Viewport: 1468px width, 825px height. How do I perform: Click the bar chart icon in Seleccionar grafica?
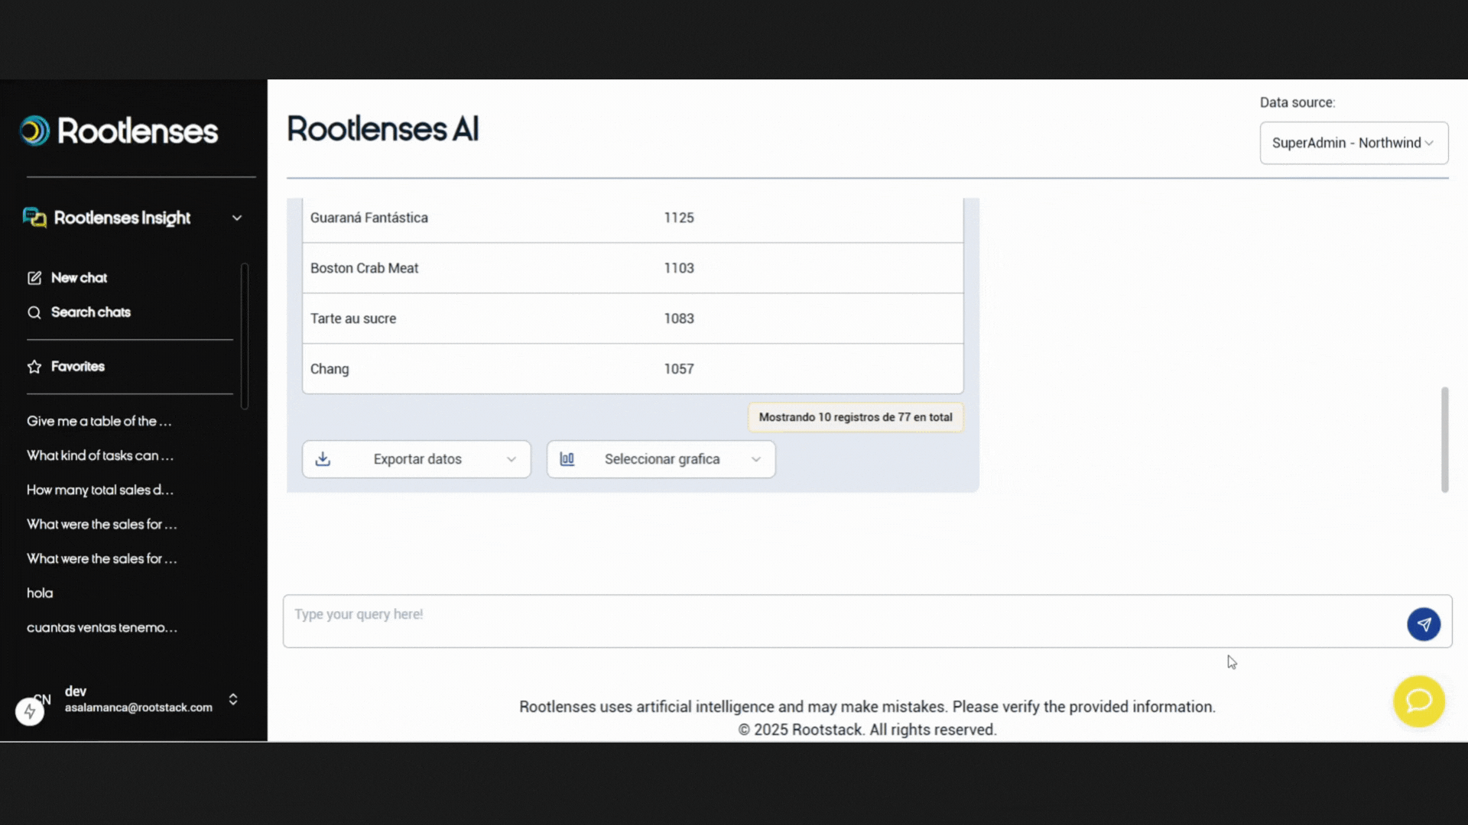[567, 459]
